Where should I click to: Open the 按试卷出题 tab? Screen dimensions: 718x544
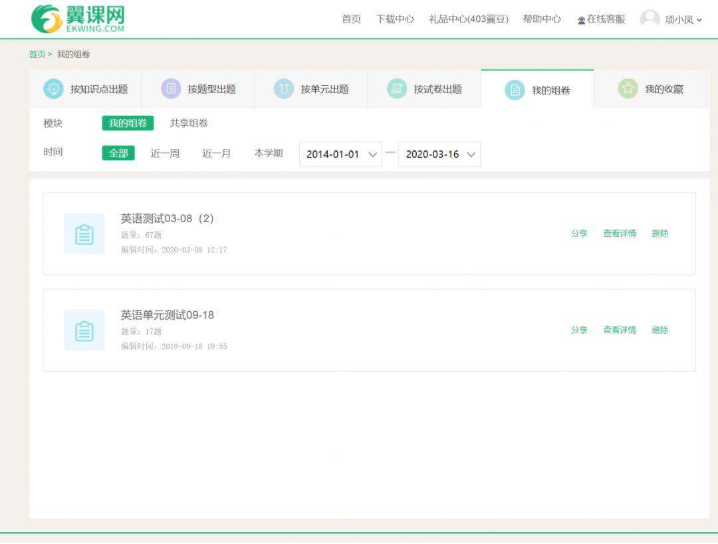tap(424, 89)
